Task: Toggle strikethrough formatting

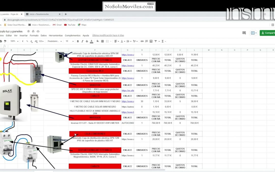Action: pyautogui.click(x=87, y=41)
